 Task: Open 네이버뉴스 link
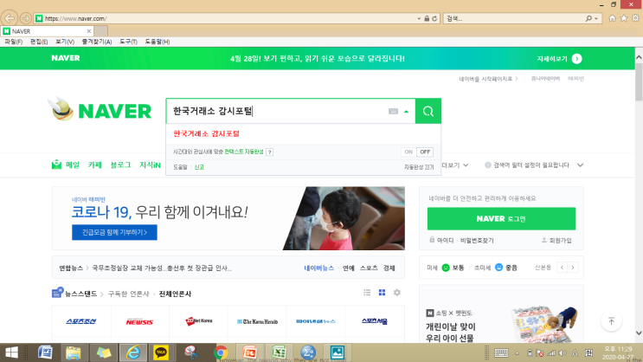318,268
